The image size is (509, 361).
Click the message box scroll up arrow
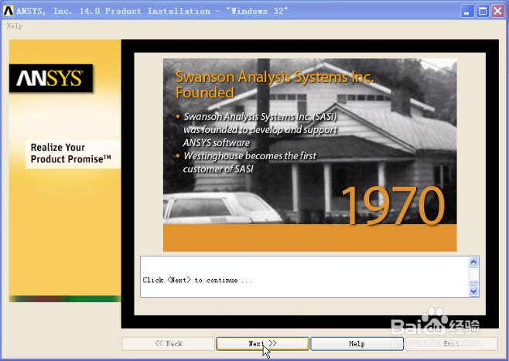473,262
